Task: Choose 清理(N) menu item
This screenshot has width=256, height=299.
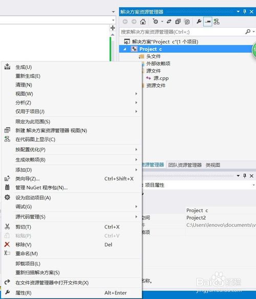Action: (x=72, y=85)
